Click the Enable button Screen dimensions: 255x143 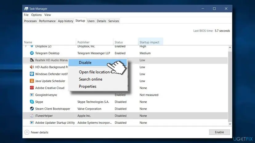219,132
